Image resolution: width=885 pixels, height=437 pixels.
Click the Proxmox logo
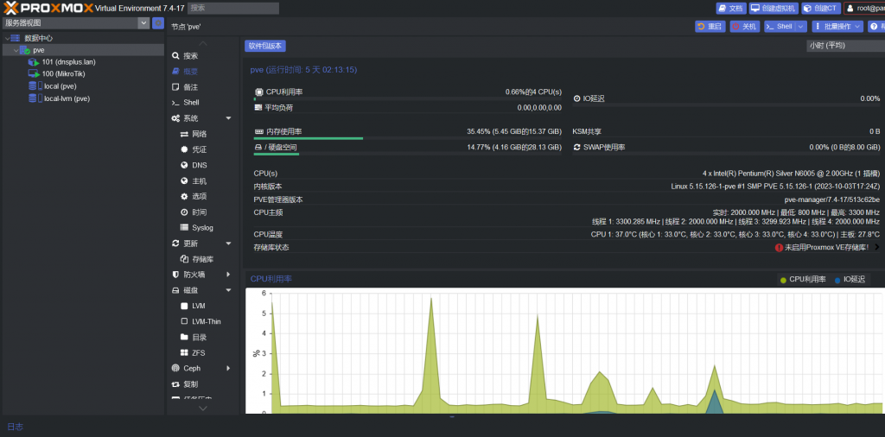coord(48,8)
